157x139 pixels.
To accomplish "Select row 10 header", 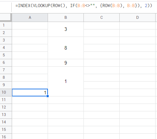I will pos(6,92).
